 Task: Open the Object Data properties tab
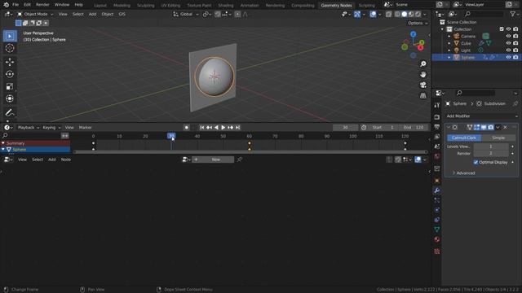pyautogui.click(x=437, y=230)
